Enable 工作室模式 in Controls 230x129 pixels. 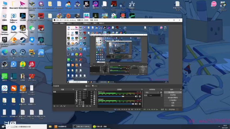coord(173,100)
